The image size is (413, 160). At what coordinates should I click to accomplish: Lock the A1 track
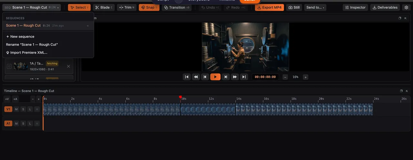(x=30, y=123)
